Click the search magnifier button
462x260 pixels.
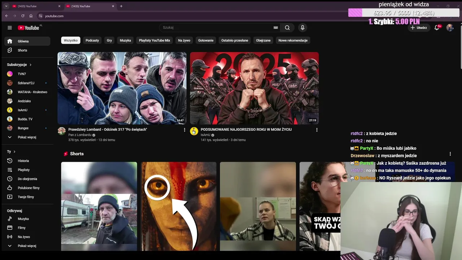(287, 27)
